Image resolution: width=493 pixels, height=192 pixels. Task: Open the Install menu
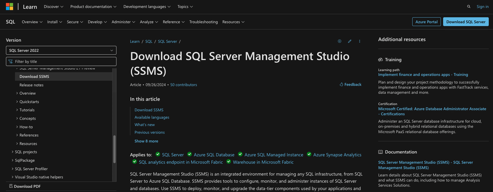click(55, 22)
